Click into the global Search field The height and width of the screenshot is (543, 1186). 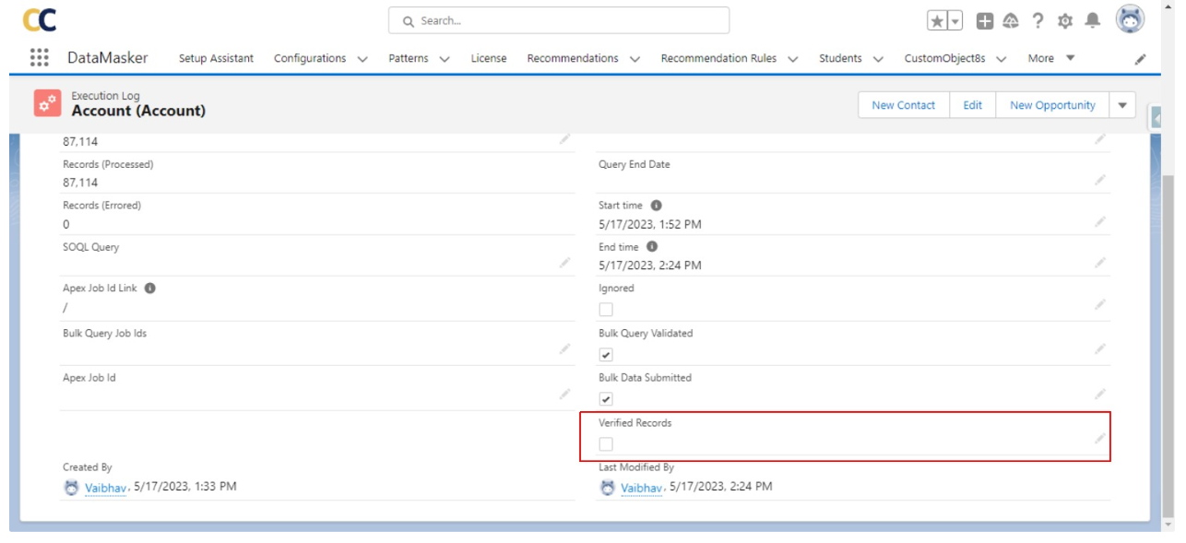(558, 20)
